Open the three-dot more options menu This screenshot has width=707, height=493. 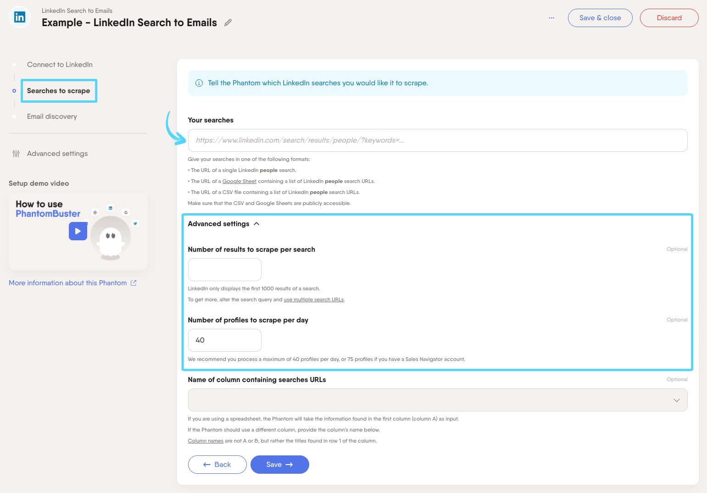coord(551,18)
